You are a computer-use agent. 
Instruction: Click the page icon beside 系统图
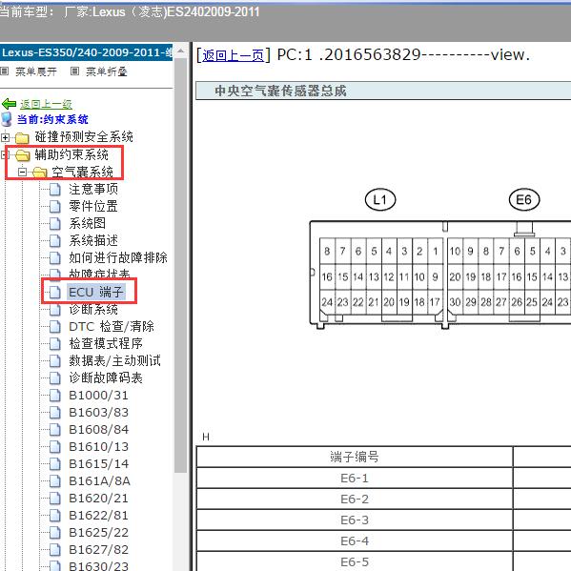[x=54, y=224]
